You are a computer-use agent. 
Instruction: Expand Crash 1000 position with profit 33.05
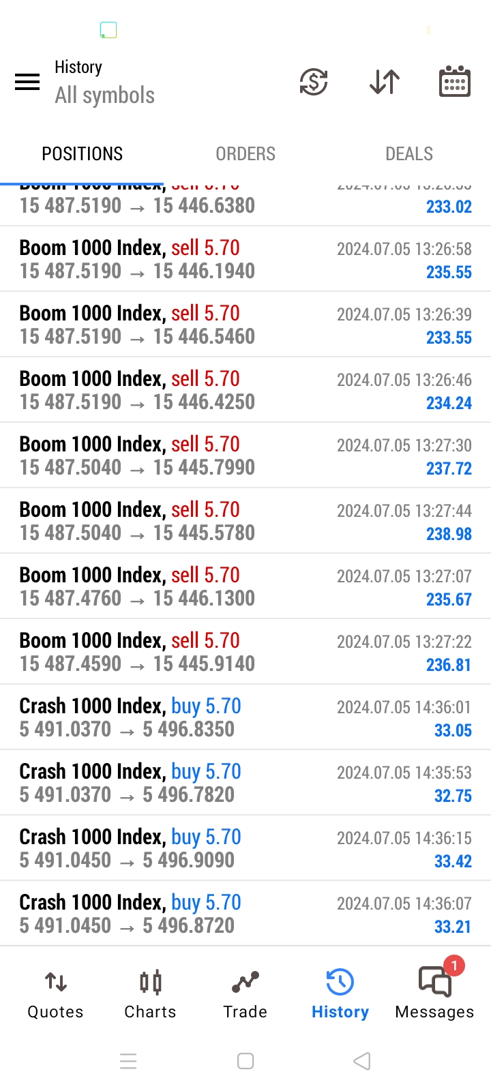pos(245,717)
